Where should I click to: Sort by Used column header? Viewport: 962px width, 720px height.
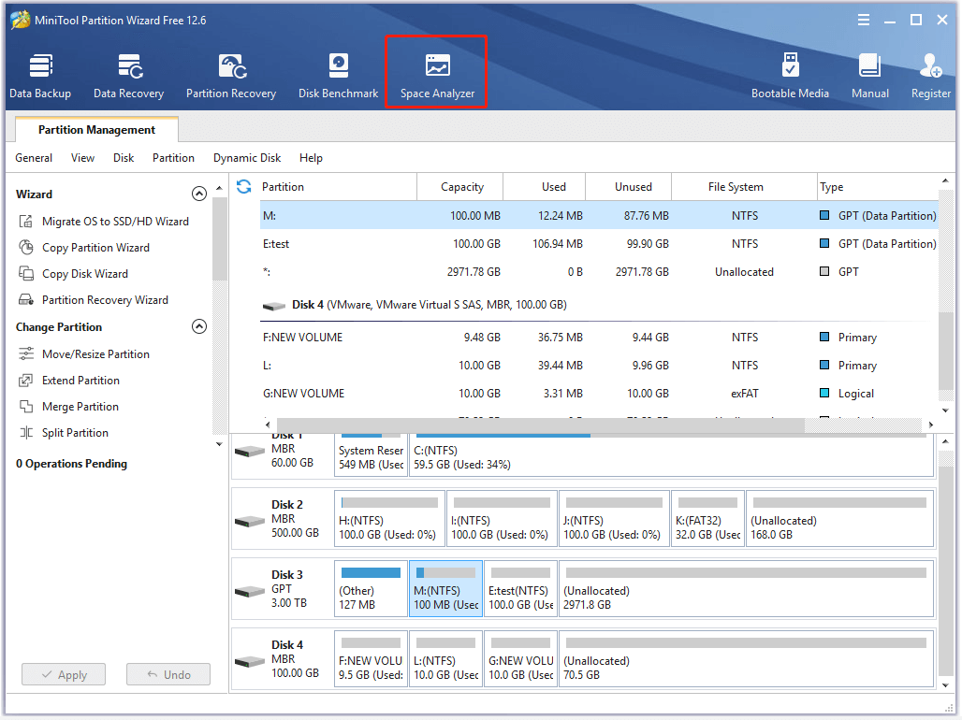545,186
